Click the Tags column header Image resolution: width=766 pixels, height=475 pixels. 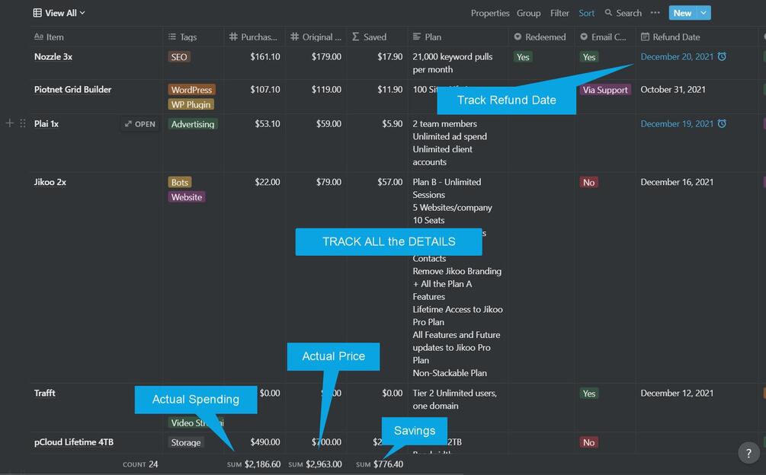[x=194, y=37]
